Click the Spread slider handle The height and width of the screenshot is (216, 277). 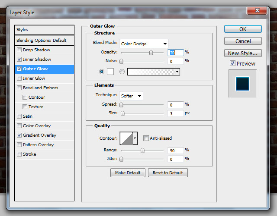point(121,105)
